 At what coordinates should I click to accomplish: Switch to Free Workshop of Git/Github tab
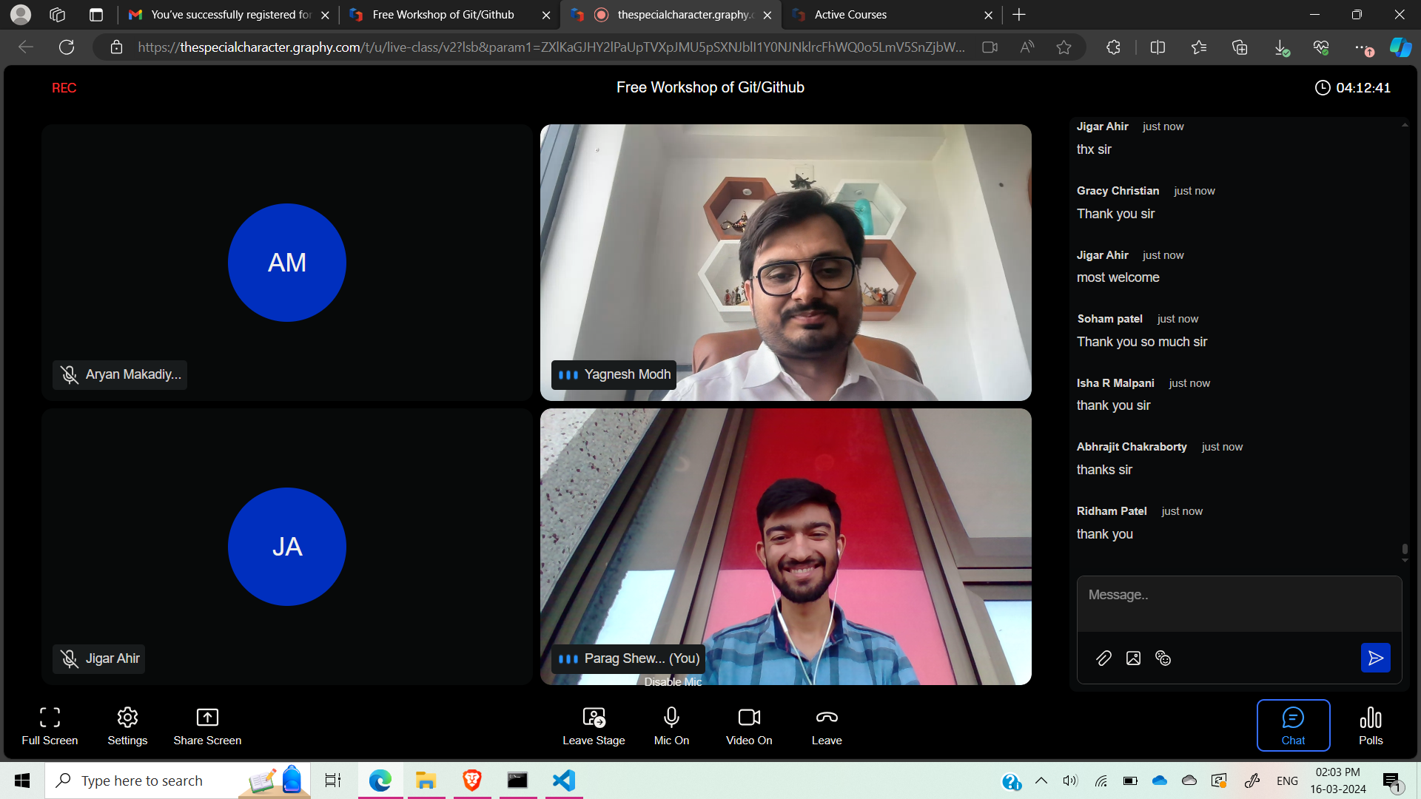[x=444, y=15]
